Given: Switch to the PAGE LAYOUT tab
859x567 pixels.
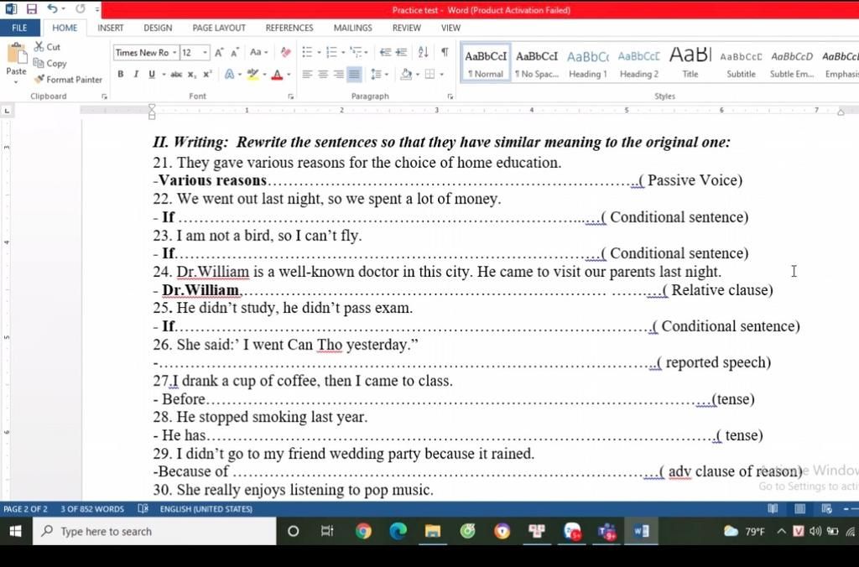Looking at the screenshot, I should [x=219, y=28].
